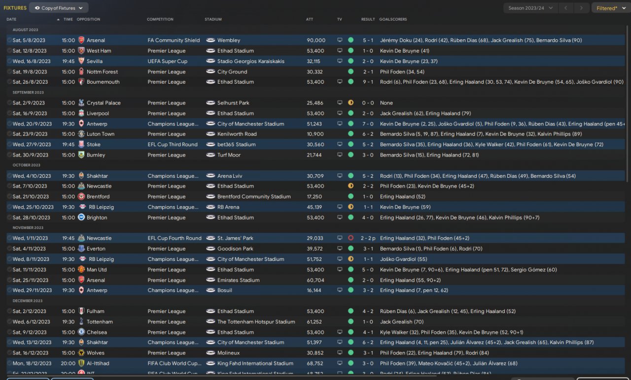Click the Crystal Palace club badge
Image resolution: width=631 pixels, height=380 pixels.
tap(81, 103)
